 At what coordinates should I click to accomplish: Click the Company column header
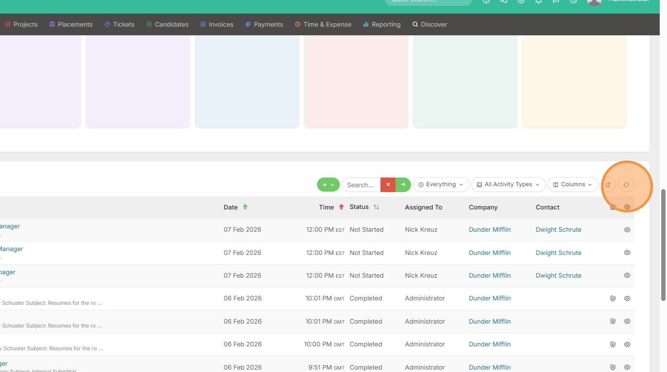click(x=483, y=207)
